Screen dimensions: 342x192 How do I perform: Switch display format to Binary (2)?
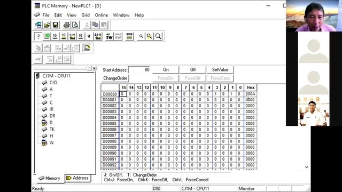pos(38,36)
